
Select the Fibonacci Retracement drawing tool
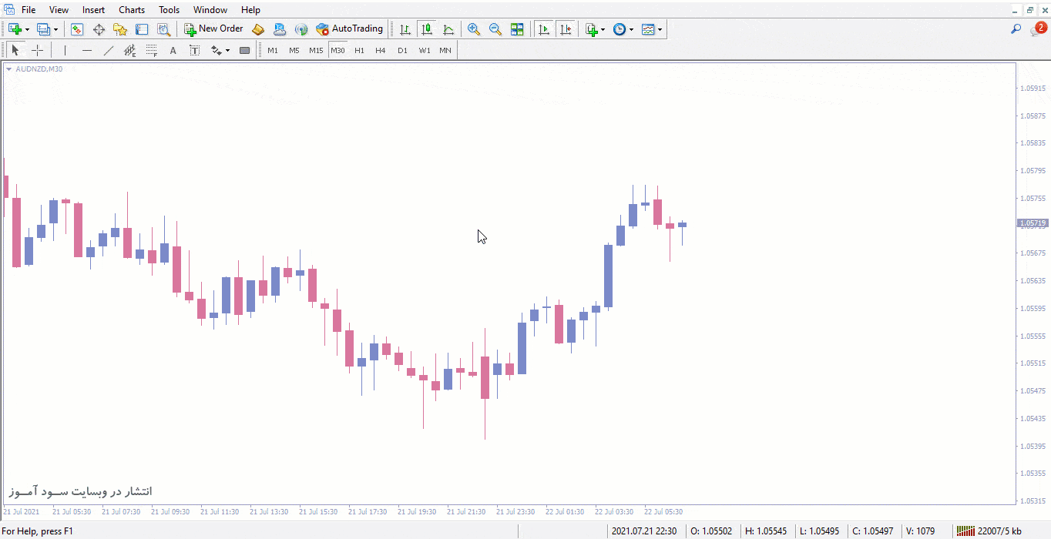(x=151, y=50)
